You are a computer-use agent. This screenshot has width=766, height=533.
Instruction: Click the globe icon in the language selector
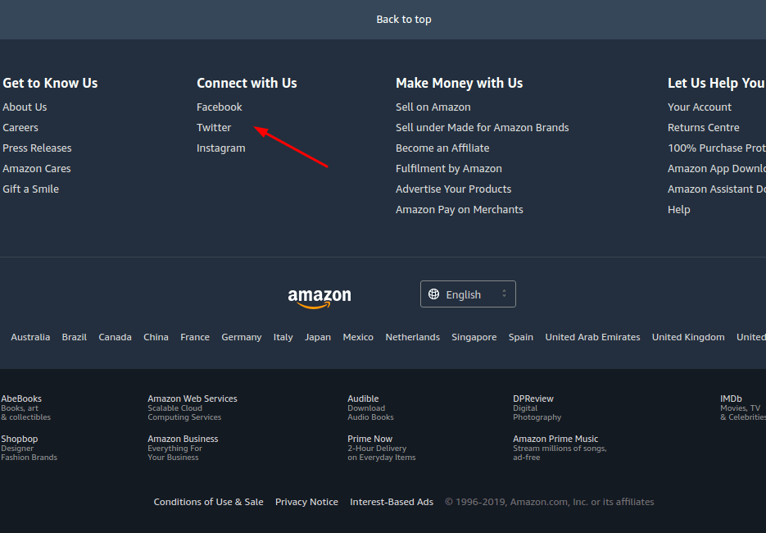[433, 294]
